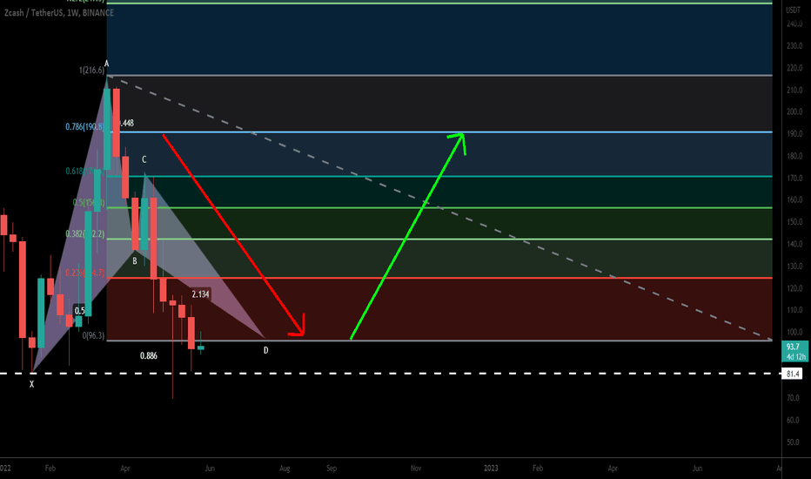
Task: Click the 230.0 price axis label
Action: tap(794, 46)
